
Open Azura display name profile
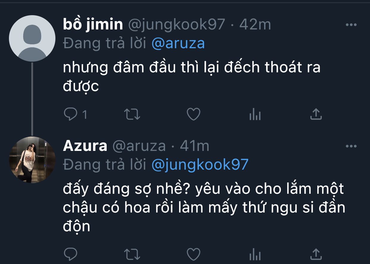tap(85, 146)
